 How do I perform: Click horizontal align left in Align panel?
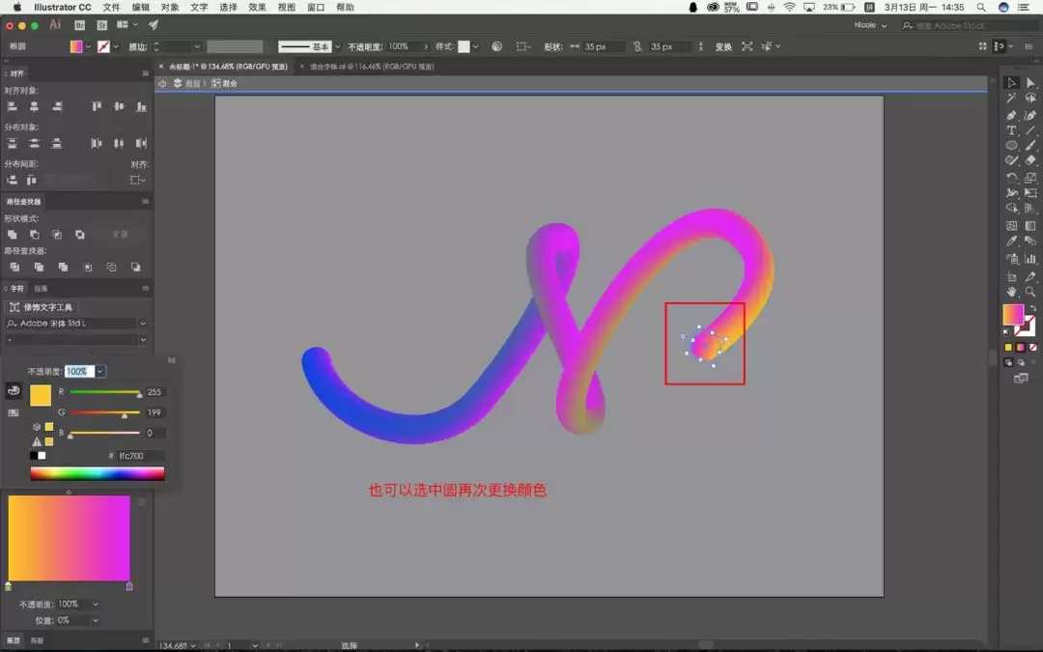coord(12,106)
